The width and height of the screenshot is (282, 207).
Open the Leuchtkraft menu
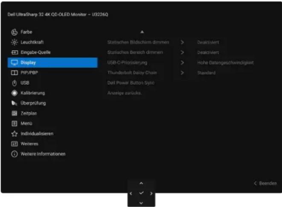[52, 42]
